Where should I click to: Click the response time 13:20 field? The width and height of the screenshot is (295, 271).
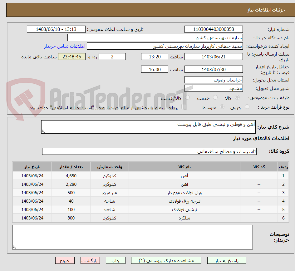point(155,57)
